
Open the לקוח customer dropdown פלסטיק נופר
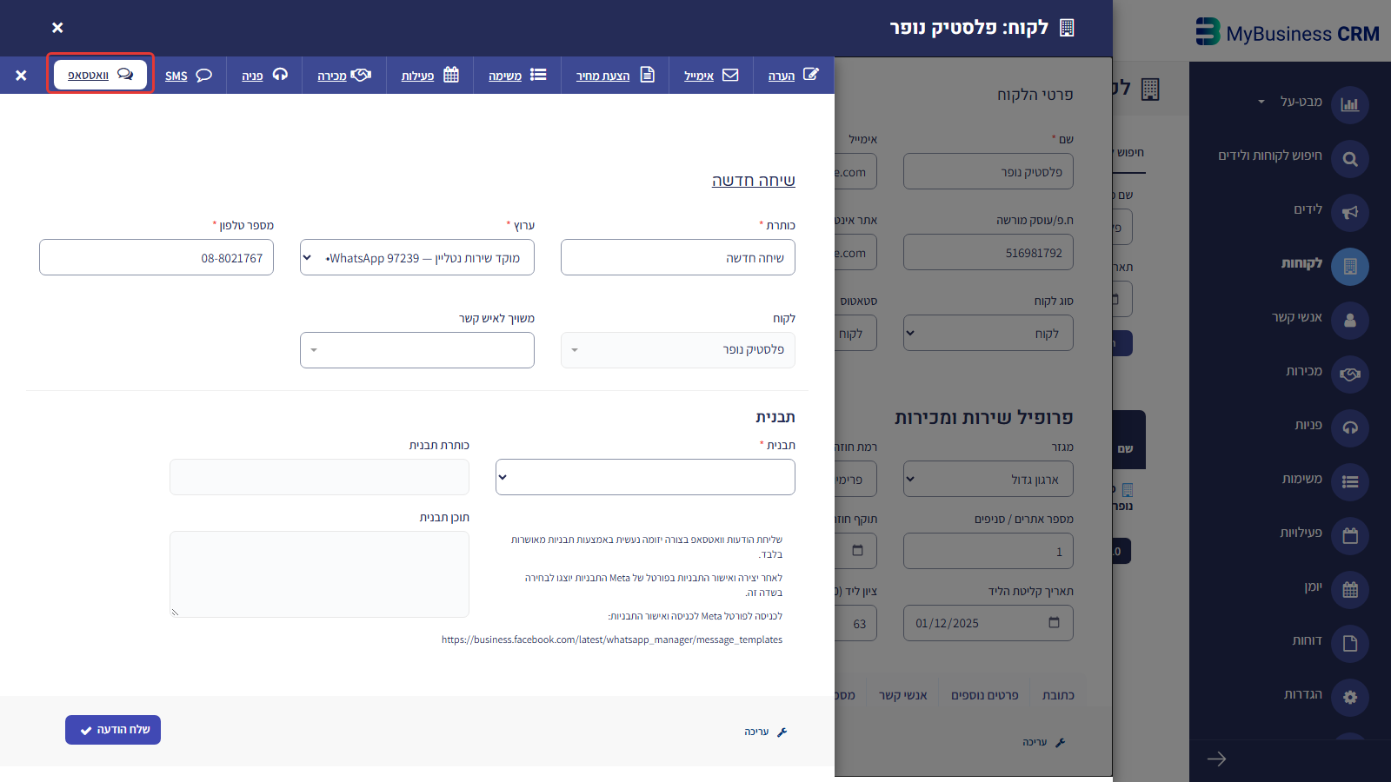(678, 350)
